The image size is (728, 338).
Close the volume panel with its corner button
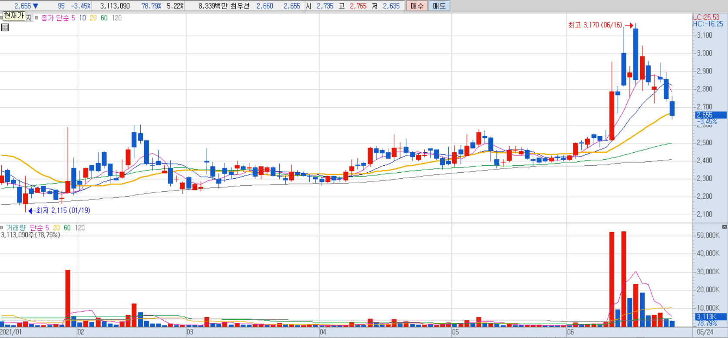(x=724, y=227)
